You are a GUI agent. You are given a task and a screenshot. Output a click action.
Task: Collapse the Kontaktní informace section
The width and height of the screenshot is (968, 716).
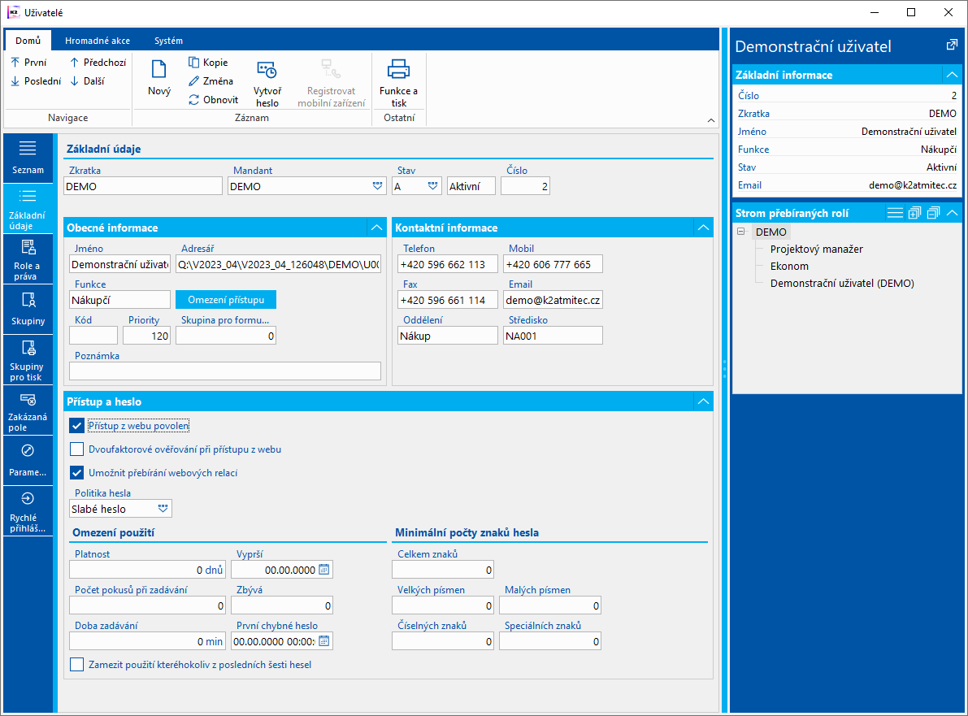tap(701, 228)
